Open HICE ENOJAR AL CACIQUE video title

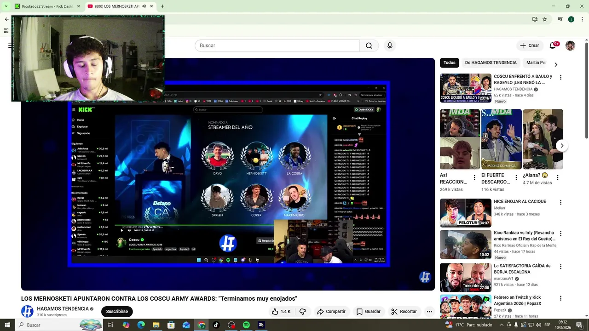click(x=520, y=201)
